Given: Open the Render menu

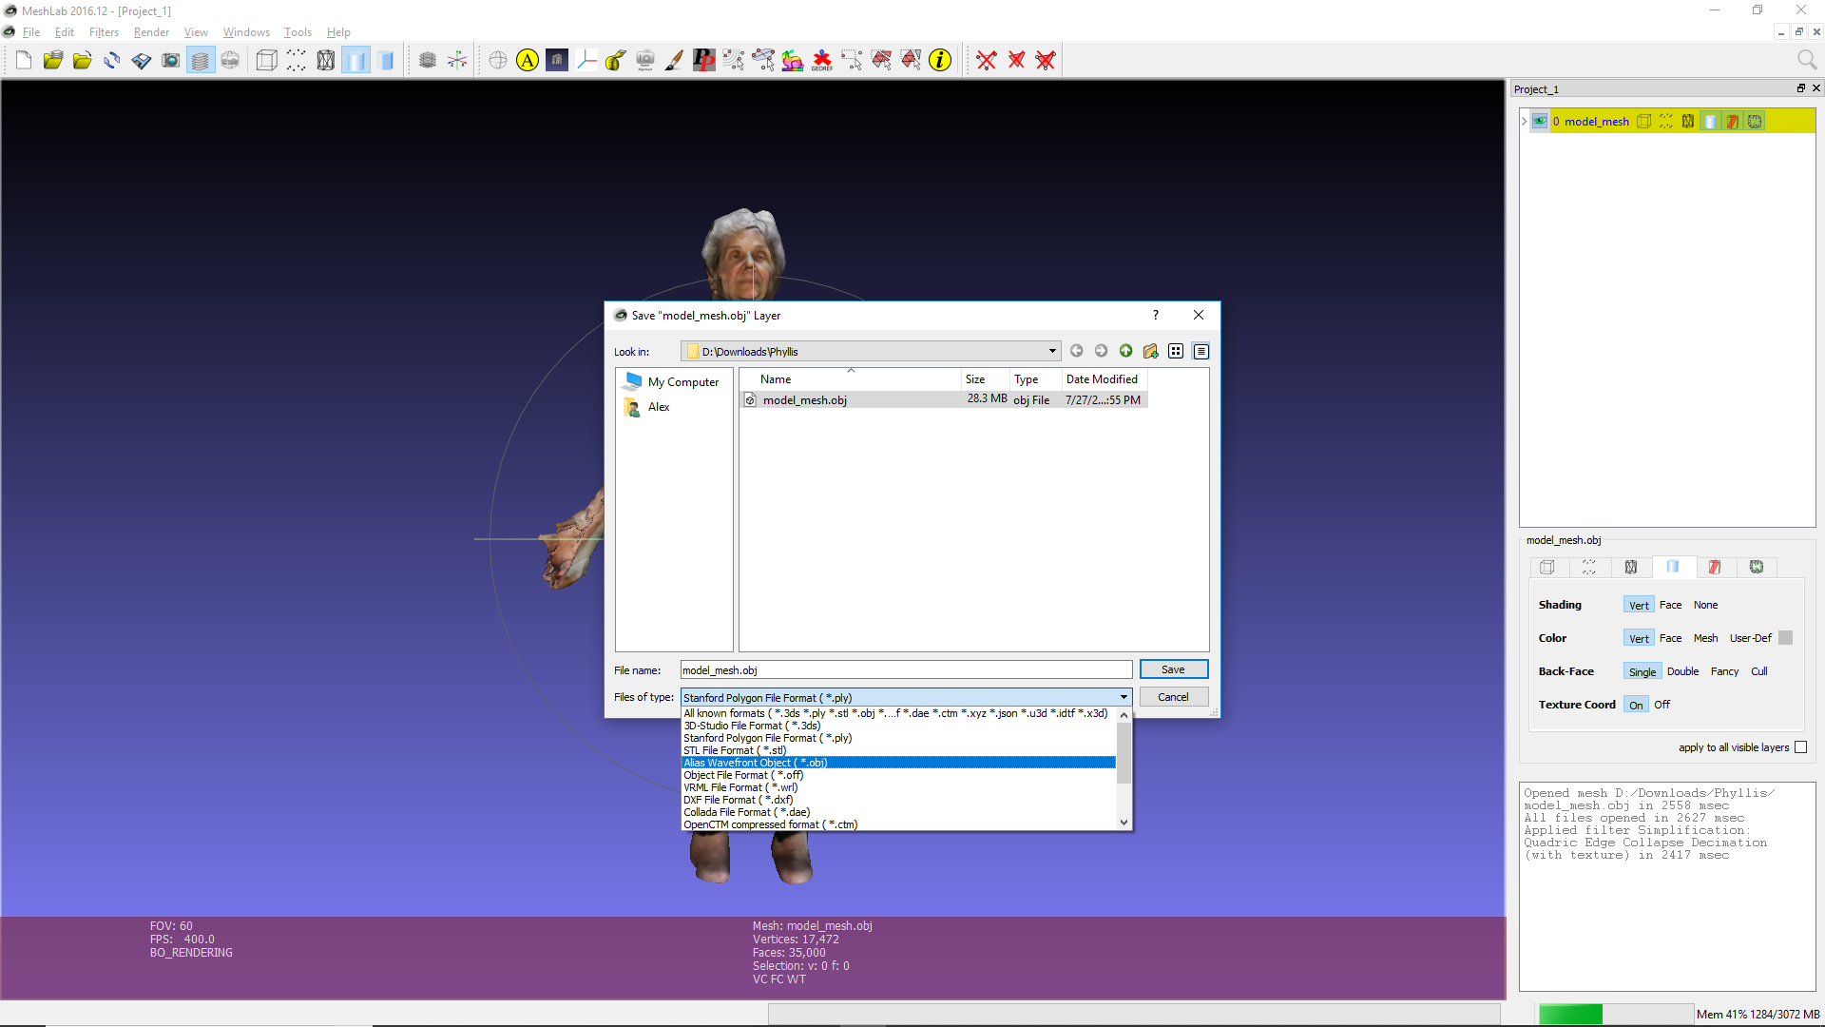Looking at the screenshot, I should click(151, 31).
